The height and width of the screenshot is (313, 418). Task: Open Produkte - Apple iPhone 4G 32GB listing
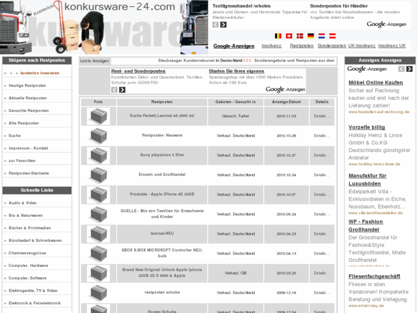pyautogui.click(x=162, y=194)
